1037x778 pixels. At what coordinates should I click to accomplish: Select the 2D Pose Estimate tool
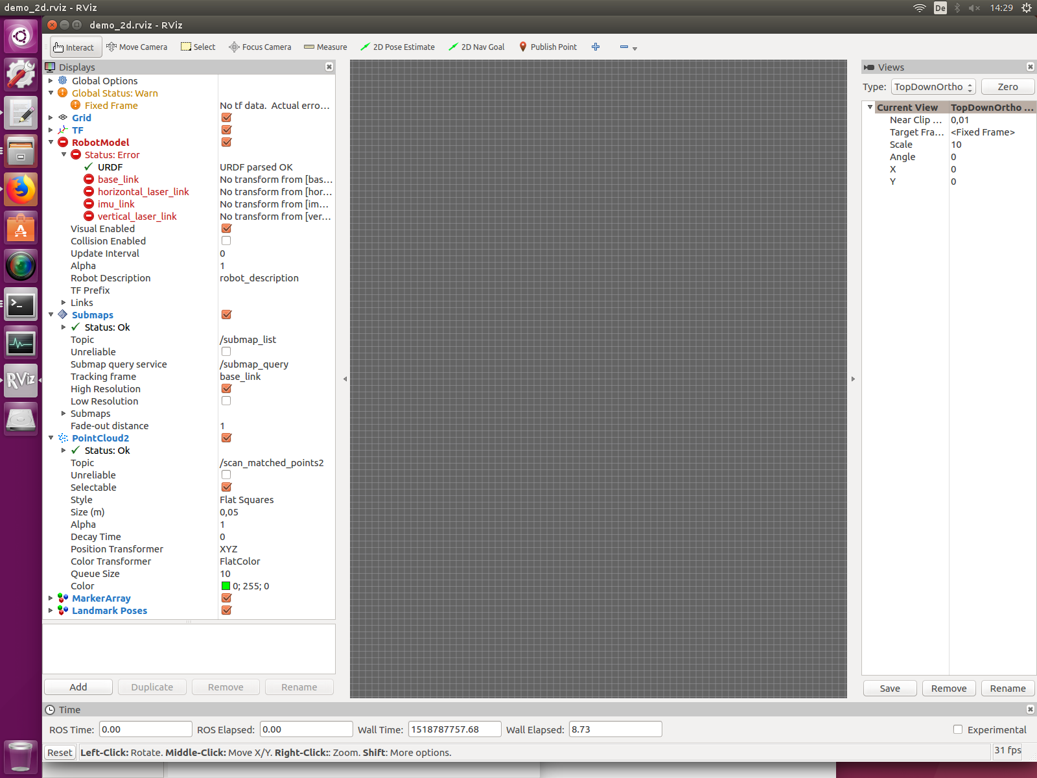(x=397, y=47)
